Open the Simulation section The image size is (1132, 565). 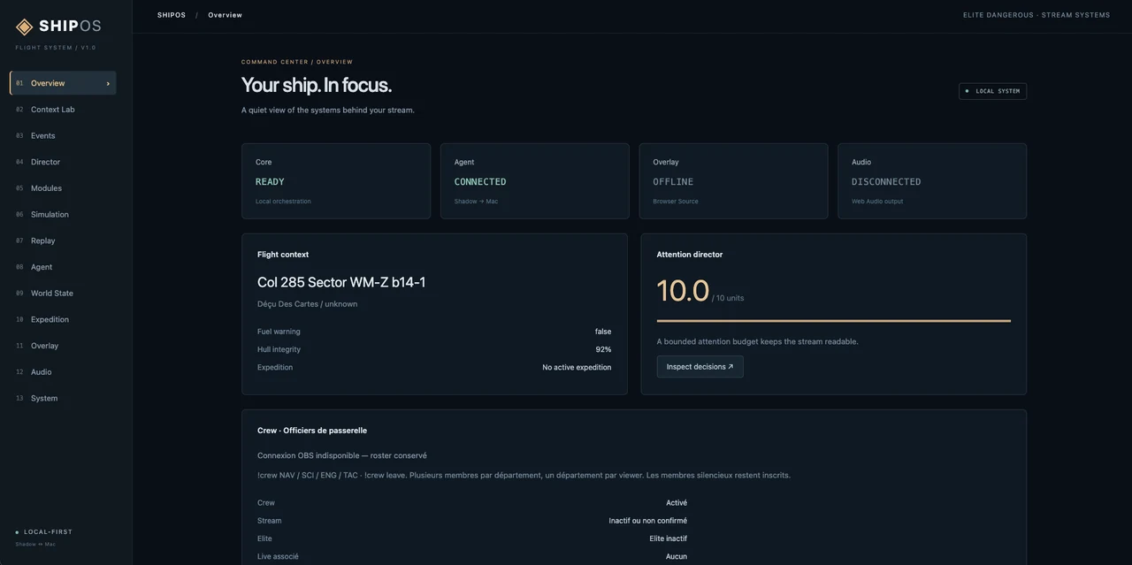(63, 214)
